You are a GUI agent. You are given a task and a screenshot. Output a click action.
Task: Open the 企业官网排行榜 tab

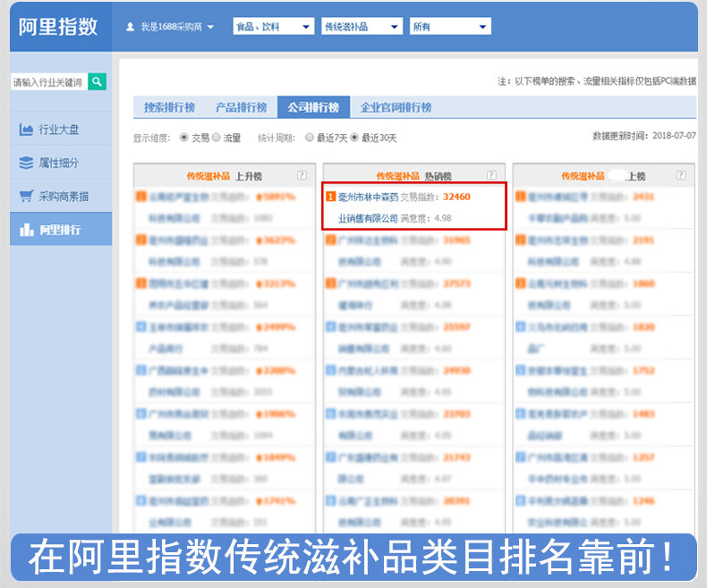click(x=396, y=107)
